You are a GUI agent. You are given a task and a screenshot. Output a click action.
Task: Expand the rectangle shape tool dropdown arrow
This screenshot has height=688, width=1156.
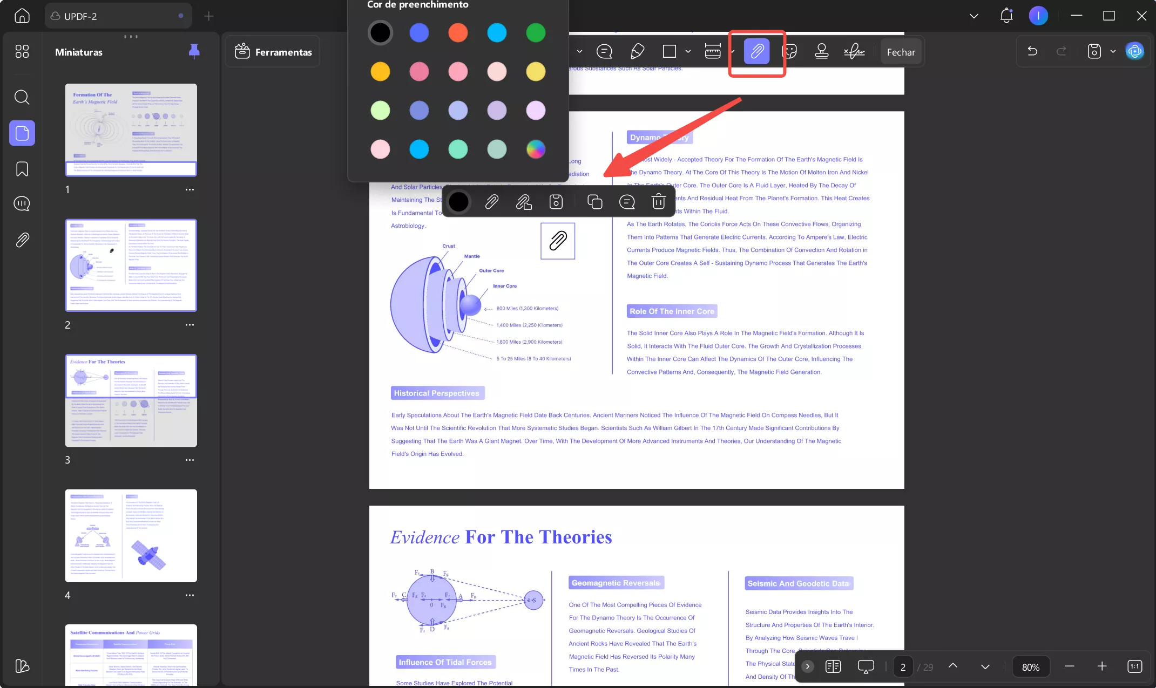tap(688, 52)
